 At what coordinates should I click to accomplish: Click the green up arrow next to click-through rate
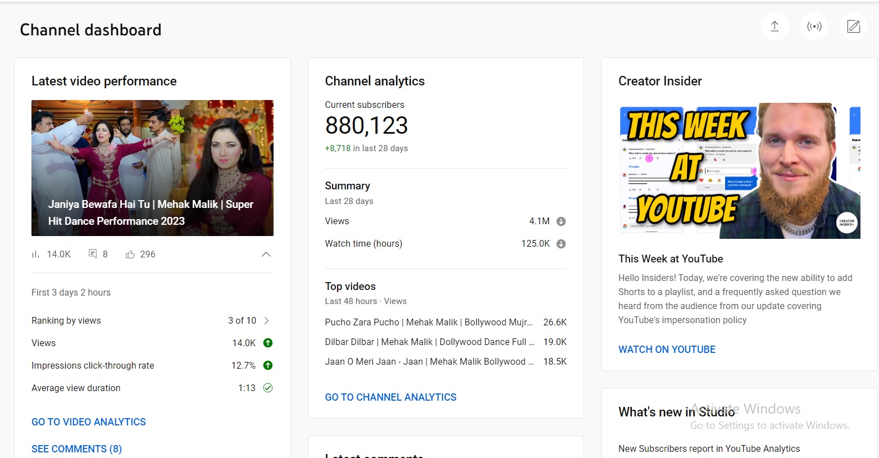[x=268, y=365]
